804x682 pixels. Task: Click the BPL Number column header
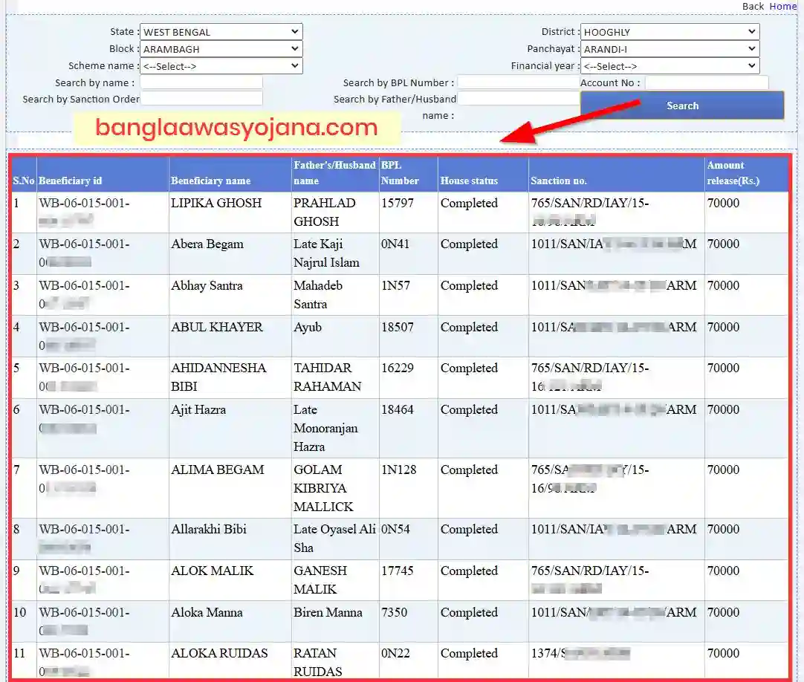pyautogui.click(x=400, y=173)
